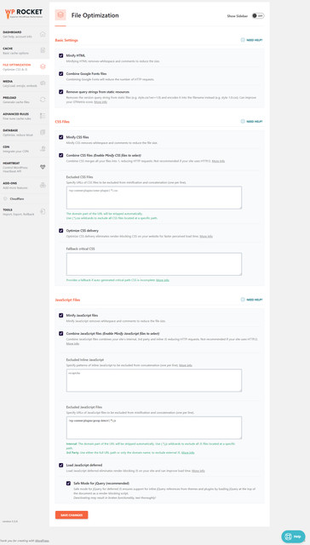Click the File Optimization header icon
The width and height of the screenshot is (310, 545).
click(x=60, y=15)
